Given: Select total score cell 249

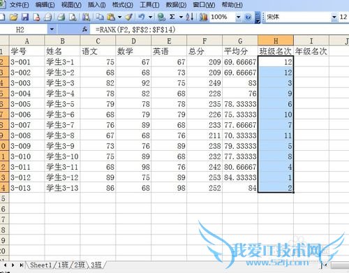Looking at the screenshot, I should 205,83.
